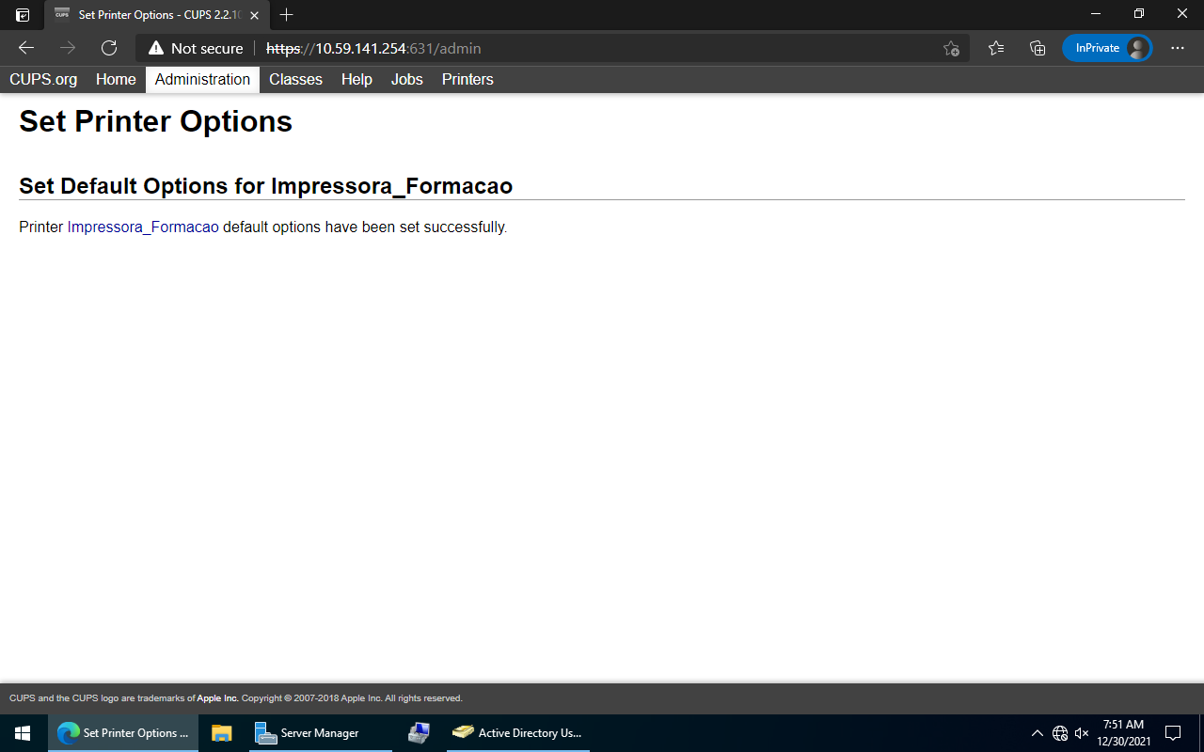Open the Favorites list
Screen dimensions: 1204x752
(996, 48)
